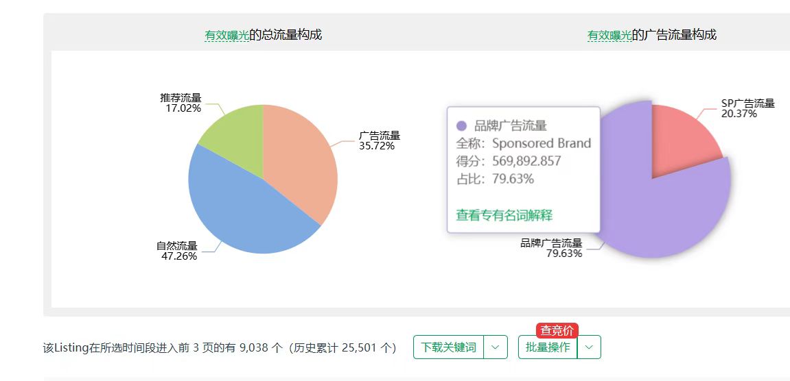Click the 品牌广告流量 79.63% chart label
The height and width of the screenshot is (381, 790).
(551, 248)
